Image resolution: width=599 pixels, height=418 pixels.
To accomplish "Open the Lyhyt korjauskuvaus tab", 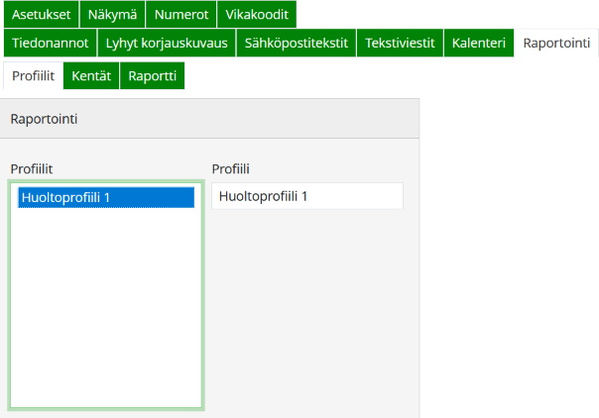I will pos(167,43).
